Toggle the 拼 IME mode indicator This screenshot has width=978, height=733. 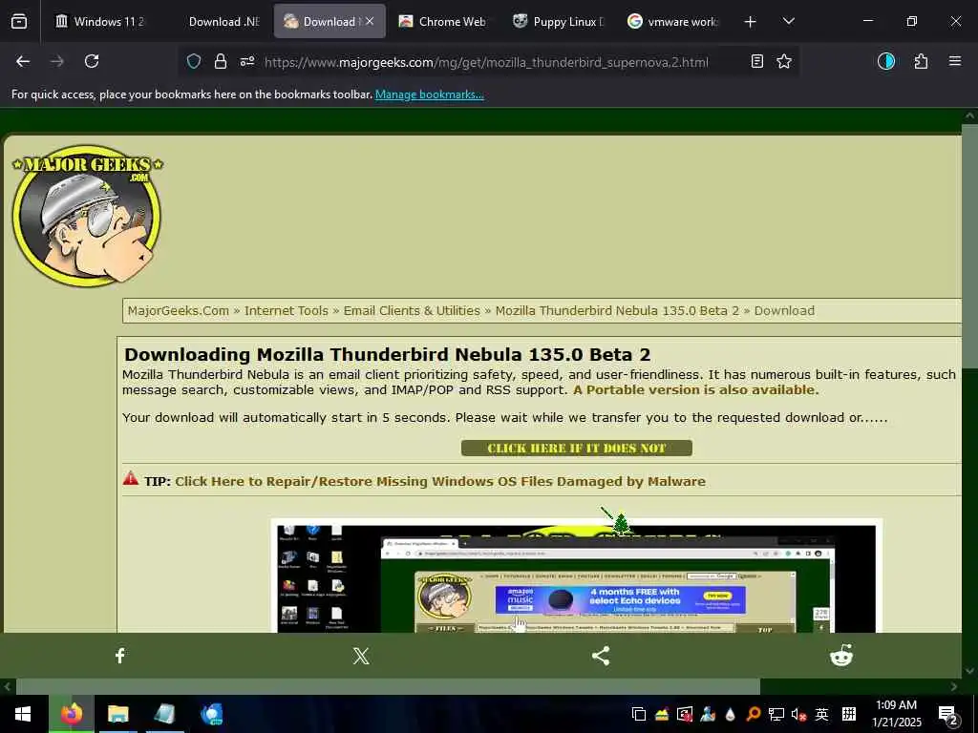(848, 714)
